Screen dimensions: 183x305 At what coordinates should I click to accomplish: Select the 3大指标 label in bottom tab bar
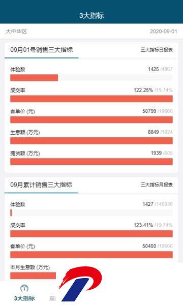pos(24,298)
